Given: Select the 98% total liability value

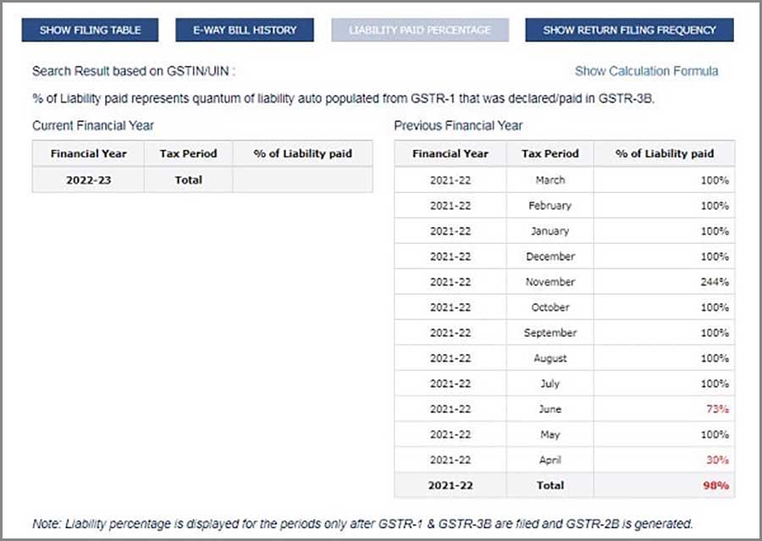Looking at the screenshot, I should tap(716, 485).
